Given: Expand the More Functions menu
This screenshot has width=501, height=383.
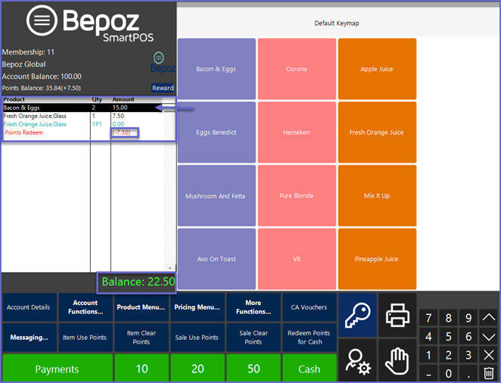Looking at the screenshot, I should tap(254, 307).
